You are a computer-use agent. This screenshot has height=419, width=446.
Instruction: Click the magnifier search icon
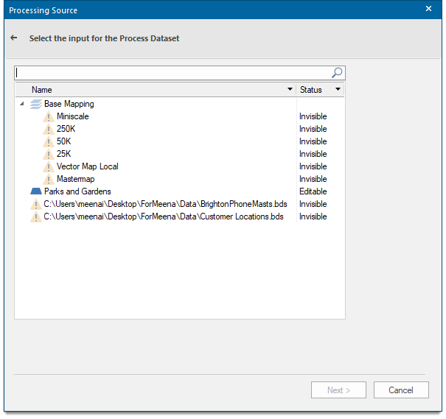pos(337,73)
